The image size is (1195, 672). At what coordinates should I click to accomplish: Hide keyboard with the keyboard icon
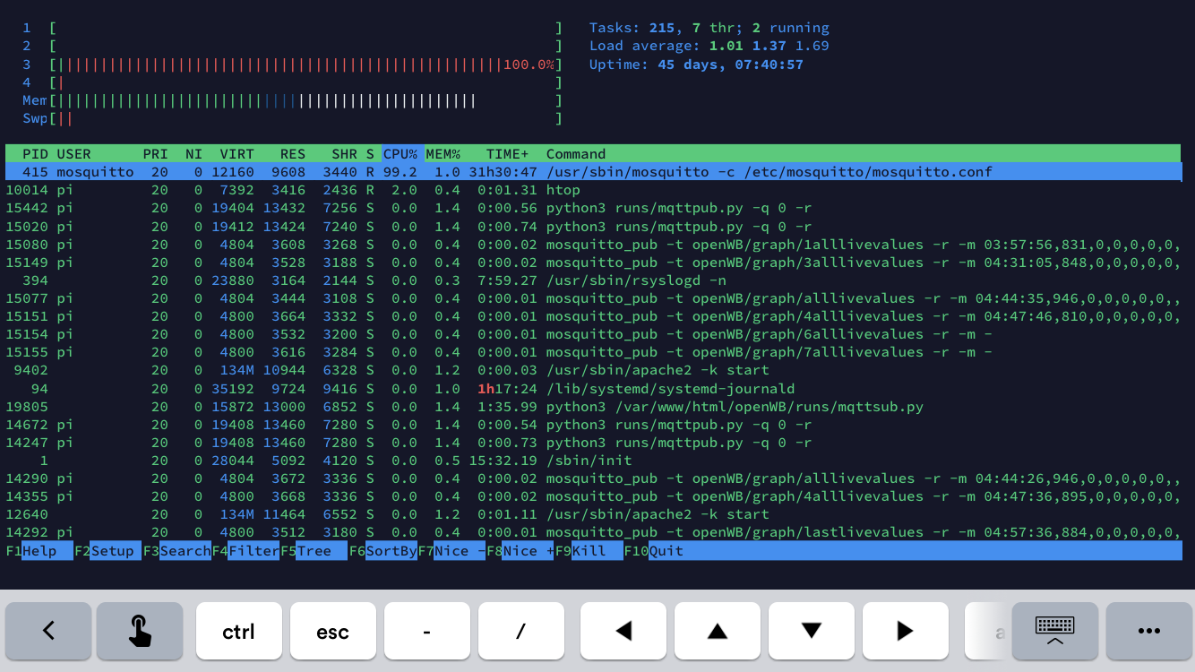point(1055,631)
